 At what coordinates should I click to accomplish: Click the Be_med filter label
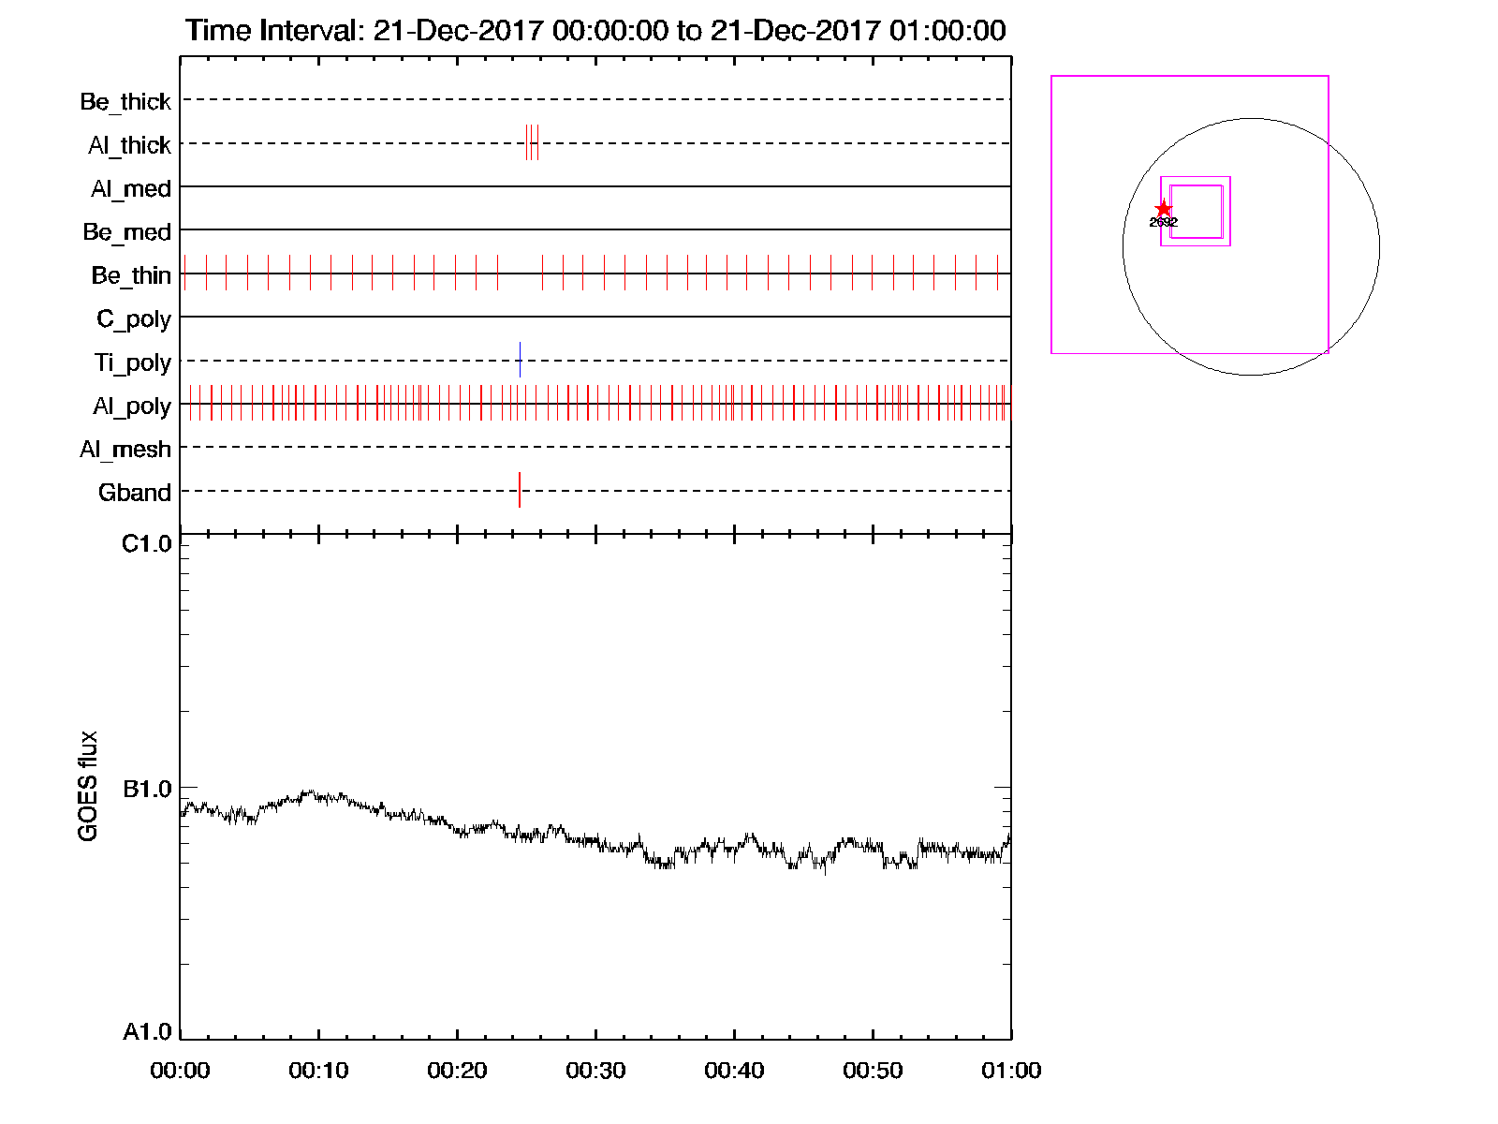point(126,231)
